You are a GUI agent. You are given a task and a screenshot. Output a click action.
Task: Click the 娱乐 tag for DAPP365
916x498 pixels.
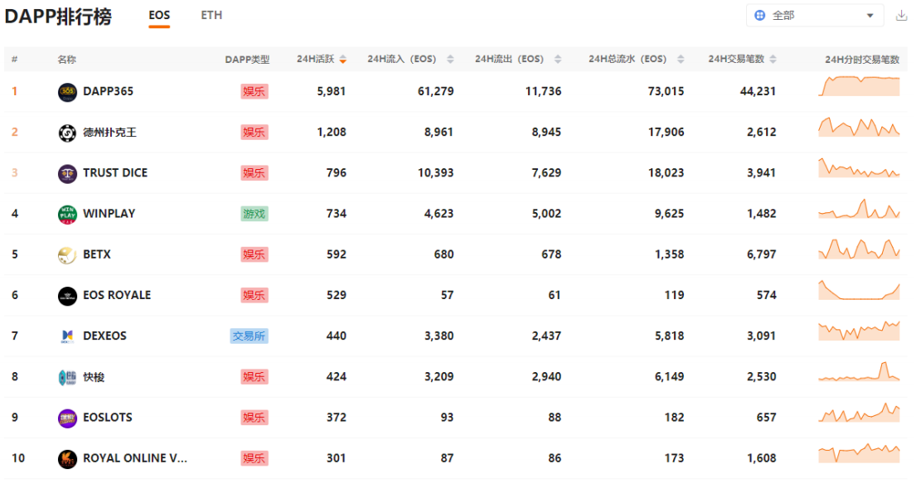tap(254, 92)
